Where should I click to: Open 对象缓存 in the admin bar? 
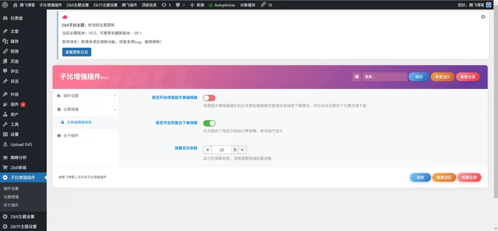248,5
